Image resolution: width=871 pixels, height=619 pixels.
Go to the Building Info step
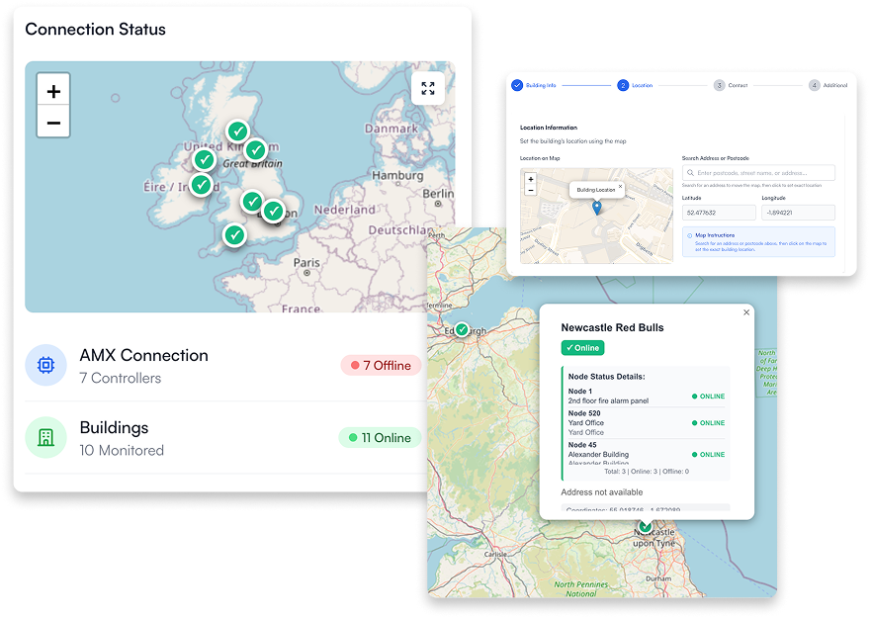(517, 86)
